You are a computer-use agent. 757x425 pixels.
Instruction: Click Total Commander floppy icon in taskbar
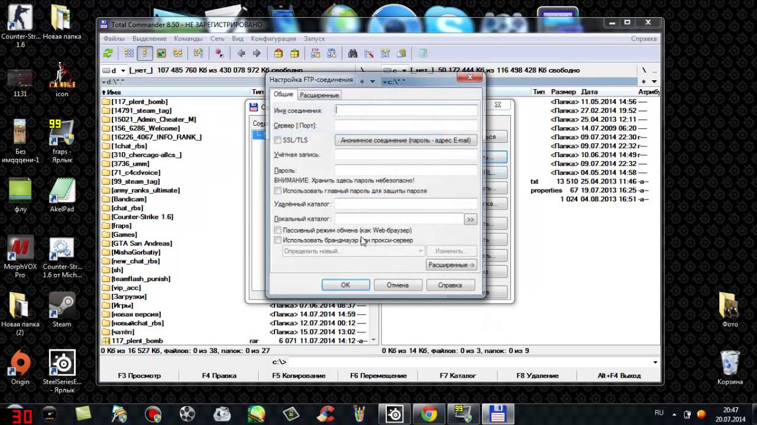tap(497, 414)
